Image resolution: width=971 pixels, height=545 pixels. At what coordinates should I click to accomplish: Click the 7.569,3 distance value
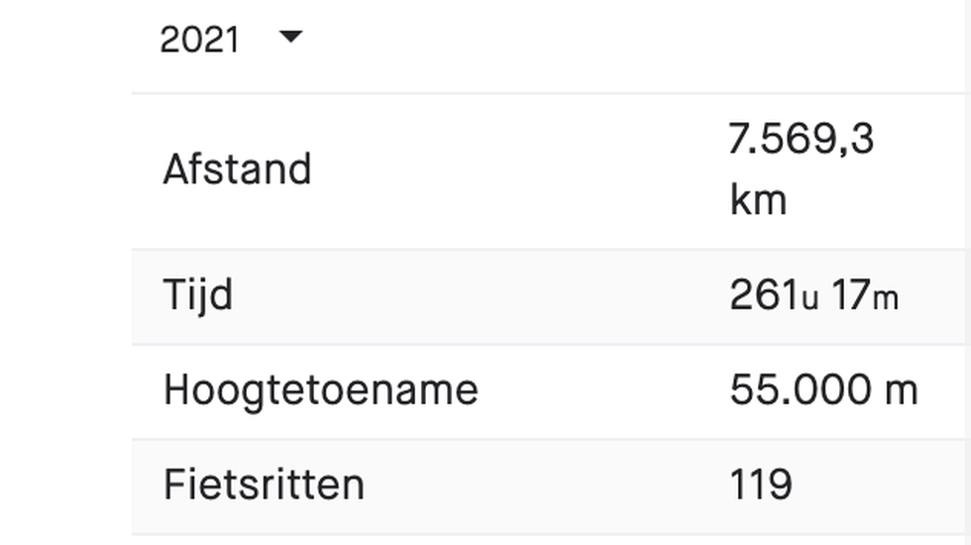(802, 140)
